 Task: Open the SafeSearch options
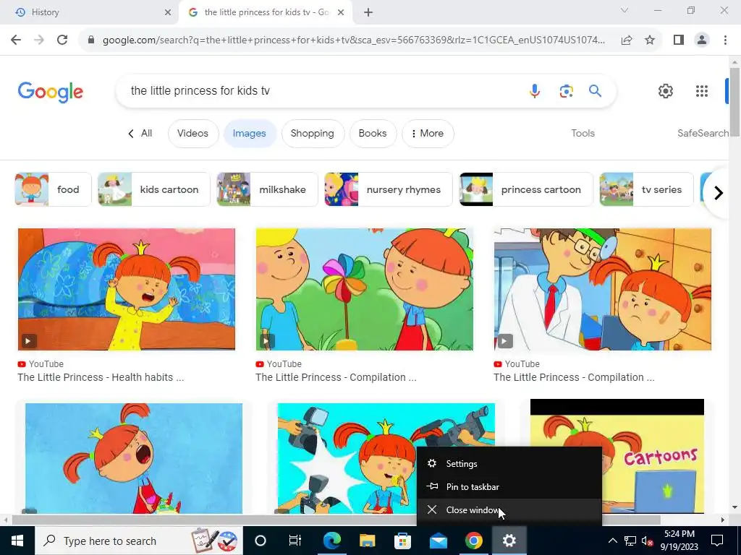(x=702, y=133)
